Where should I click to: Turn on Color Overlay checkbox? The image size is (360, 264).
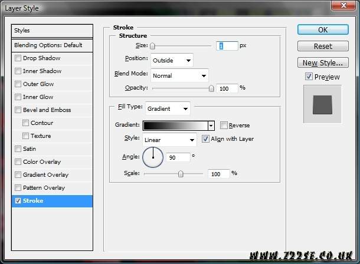(18, 162)
